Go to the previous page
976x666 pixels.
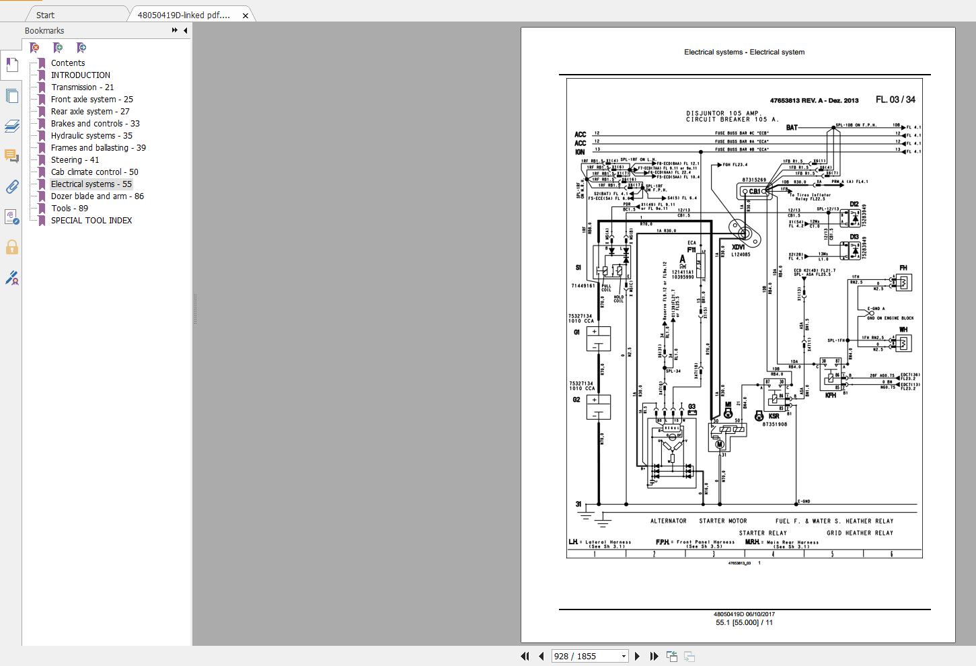(x=541, y=656)
